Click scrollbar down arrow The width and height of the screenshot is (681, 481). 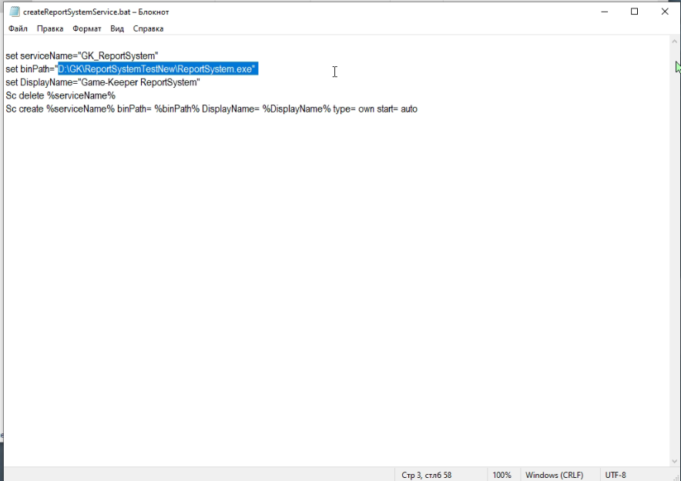click(674, 462)
